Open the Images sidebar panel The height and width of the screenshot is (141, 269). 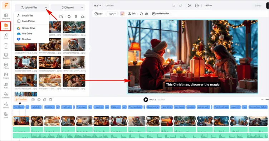[6, 76]
